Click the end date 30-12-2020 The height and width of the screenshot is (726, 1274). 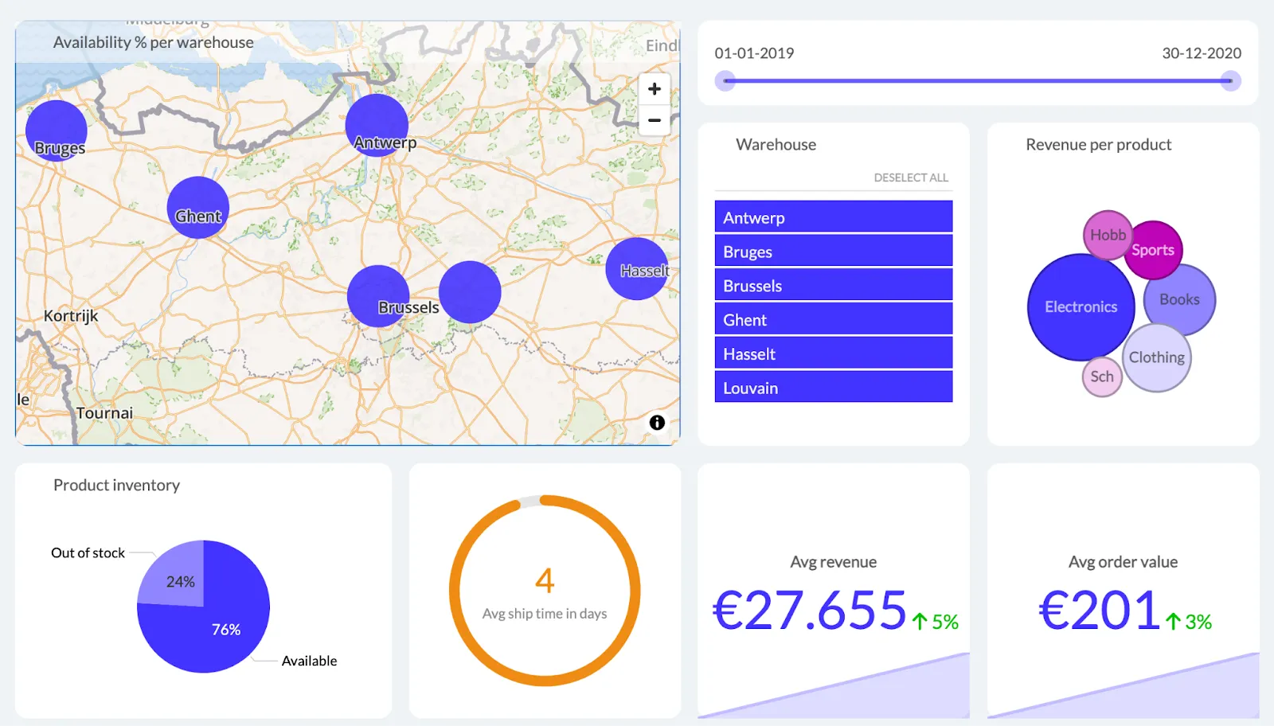coord(1202,53)
